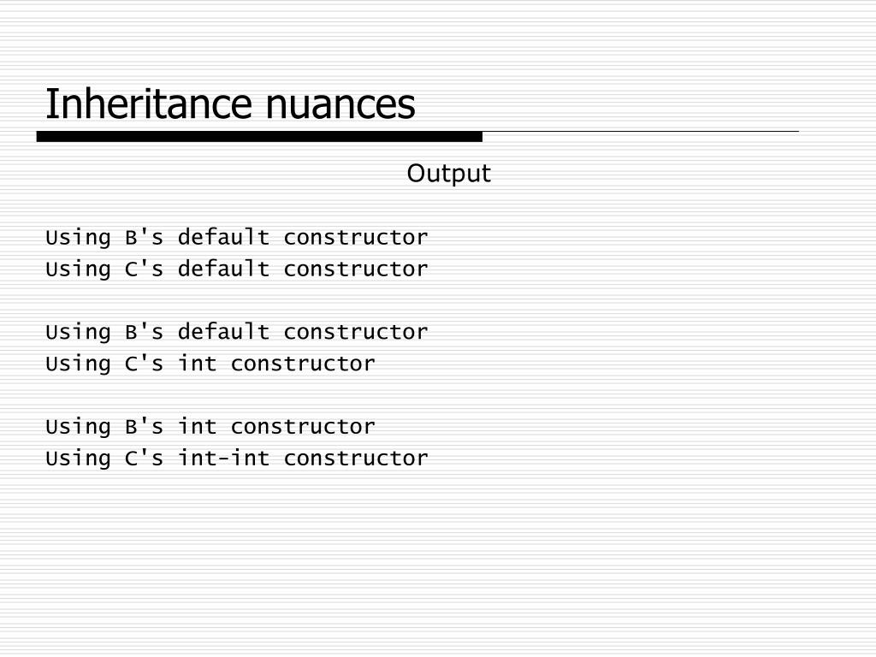The image size is (876, 657).
Task: Click the thick black title underline bar
Action: (259, 137)
